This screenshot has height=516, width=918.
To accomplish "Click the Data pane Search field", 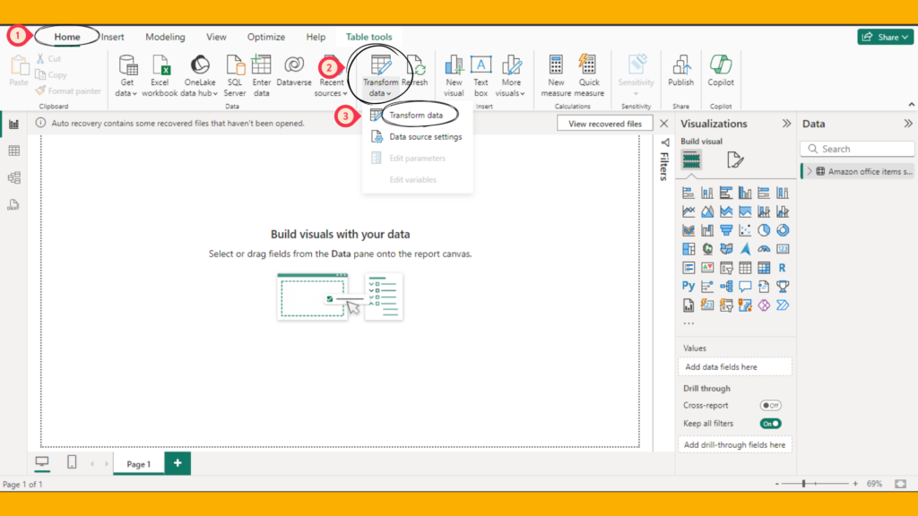I will [x=857, y=149].
